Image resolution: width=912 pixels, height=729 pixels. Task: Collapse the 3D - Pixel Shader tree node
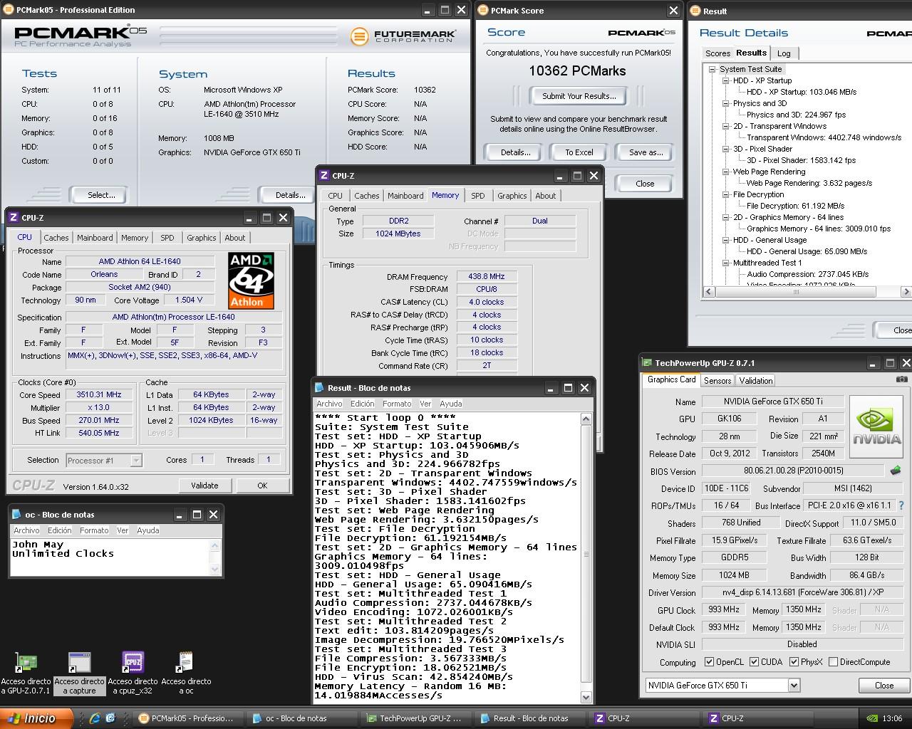point(725,149)
